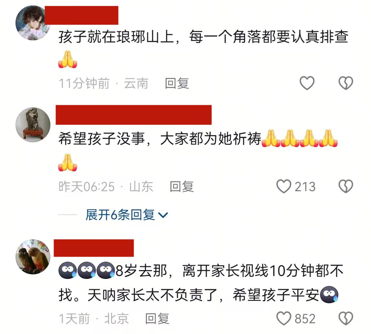This screenshot has width=371, height=334.
Task: Reply to the 11分钟前 Yunnan comment
Action: tap(177, 83)
